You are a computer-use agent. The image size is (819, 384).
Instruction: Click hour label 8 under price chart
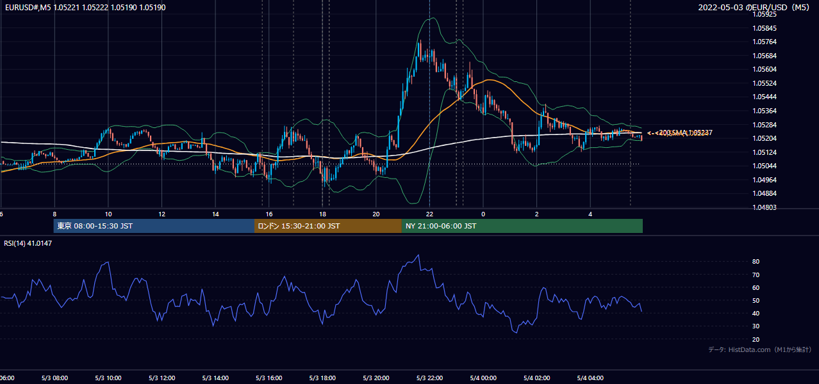pos(54,214)
